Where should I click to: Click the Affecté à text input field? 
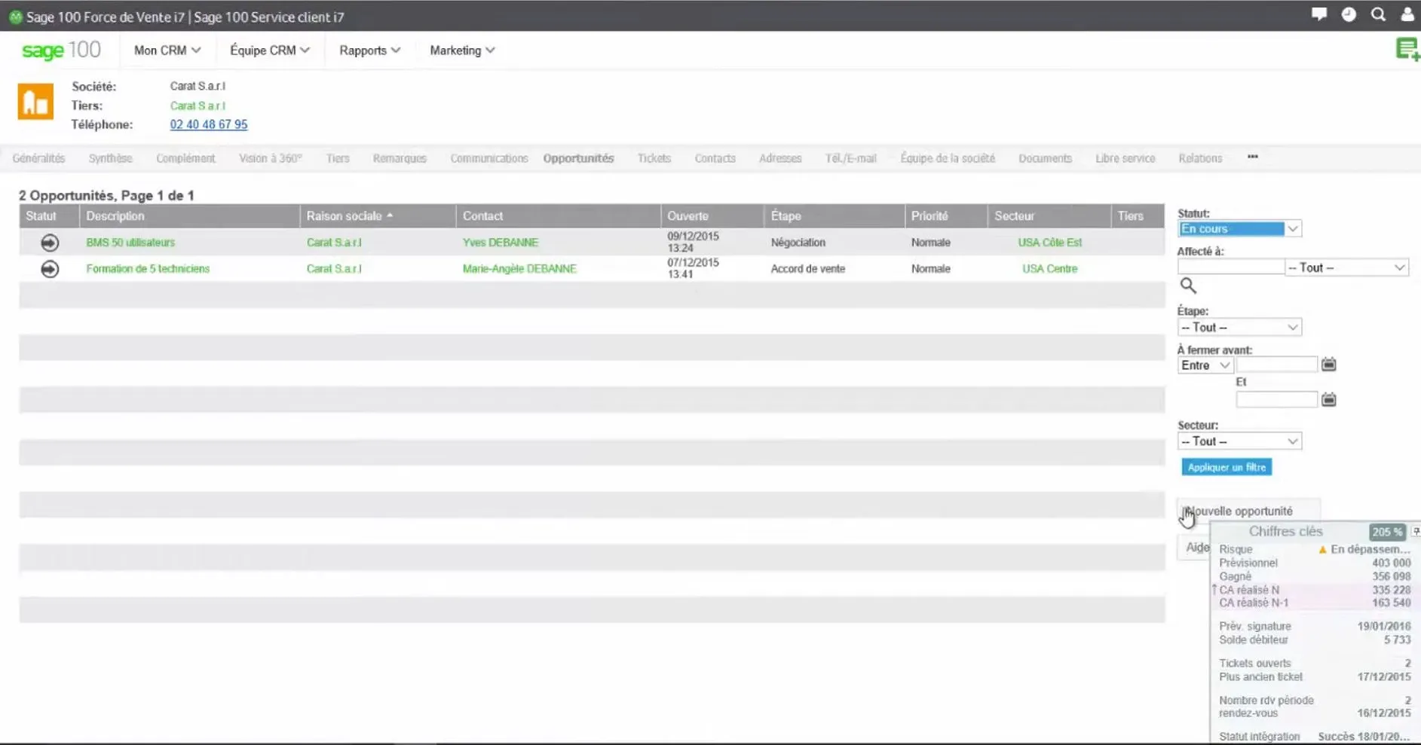pyautogui.click(x=1230, y=267)
